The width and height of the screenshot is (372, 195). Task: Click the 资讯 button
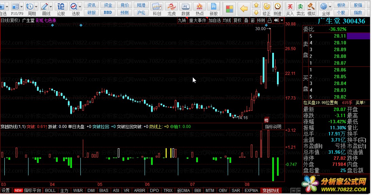[91, 5]
